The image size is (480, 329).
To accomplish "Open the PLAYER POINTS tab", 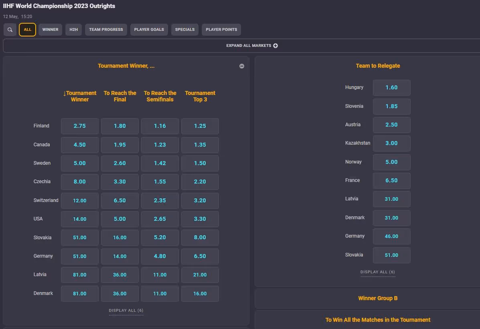I will (221, 30).
